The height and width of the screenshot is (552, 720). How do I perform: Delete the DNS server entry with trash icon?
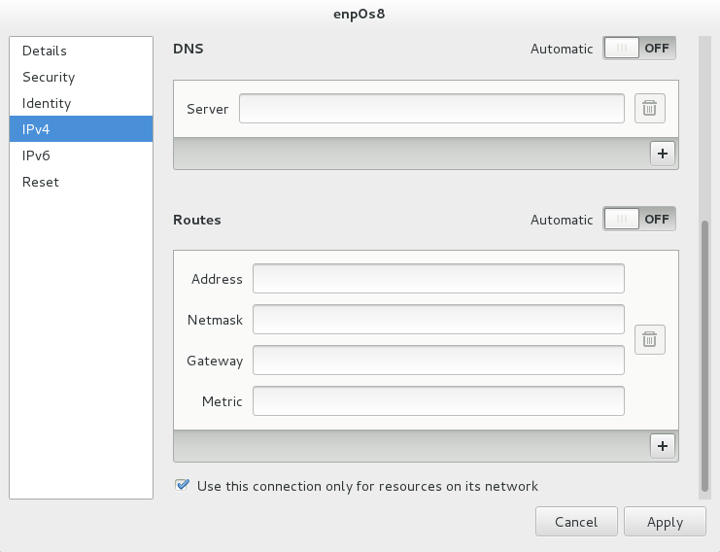[x=650, y=109]
